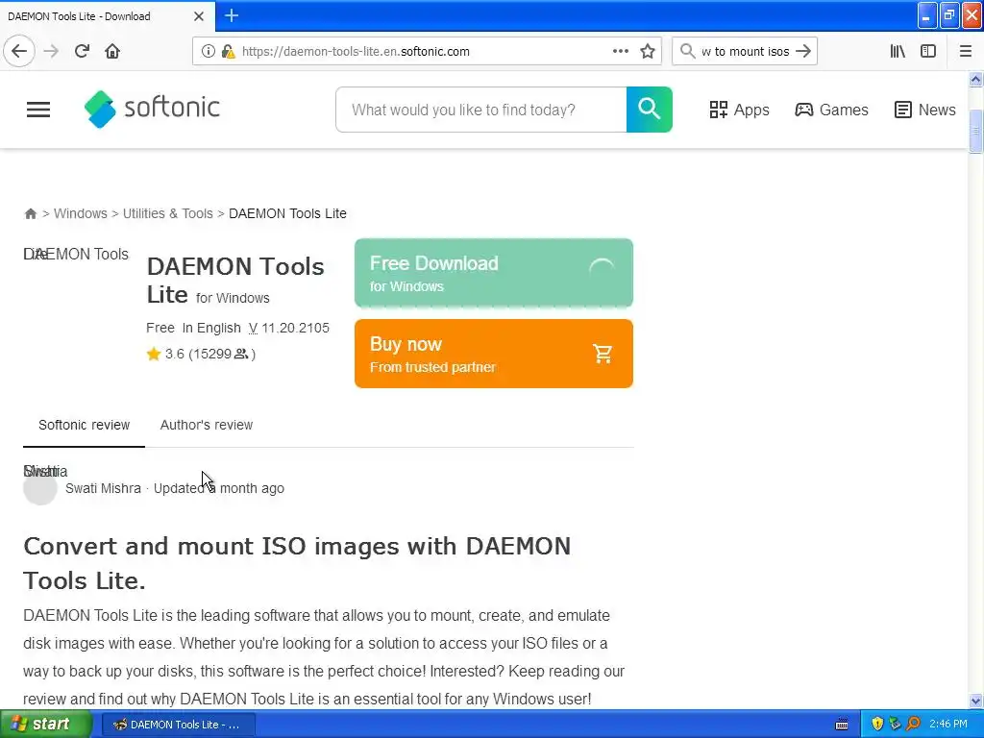Open the Firefox hamburger menu

click(x=965, y=51)
